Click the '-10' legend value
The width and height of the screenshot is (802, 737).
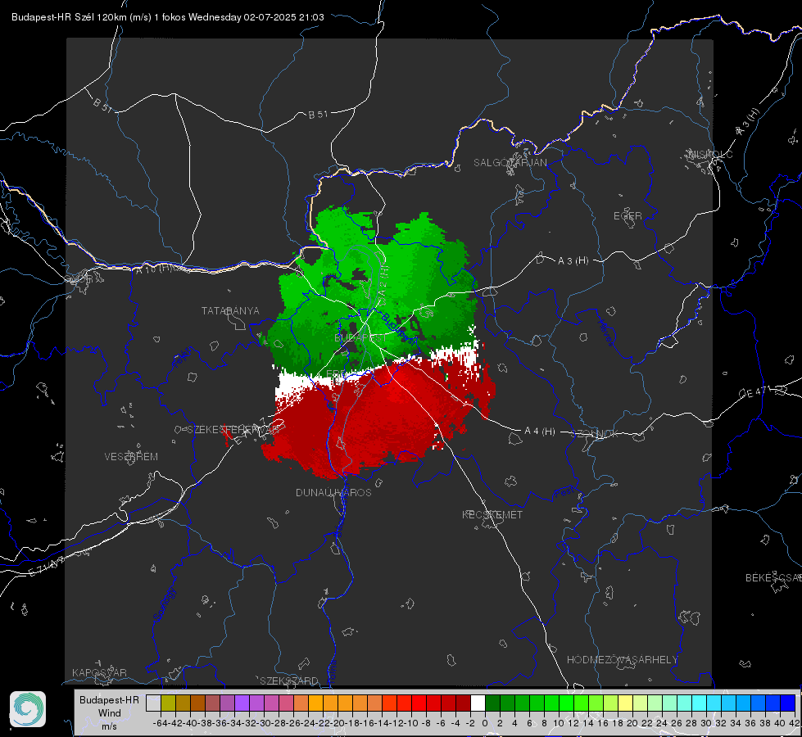411,723
